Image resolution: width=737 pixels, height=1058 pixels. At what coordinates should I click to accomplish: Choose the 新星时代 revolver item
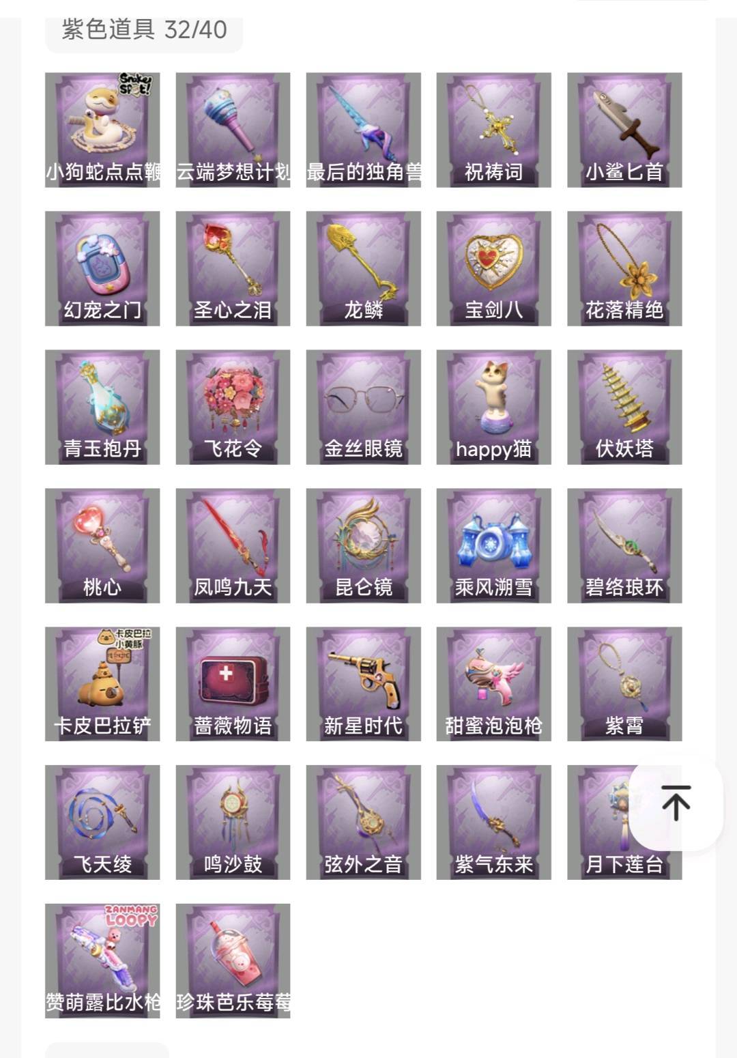coord(364,684)
